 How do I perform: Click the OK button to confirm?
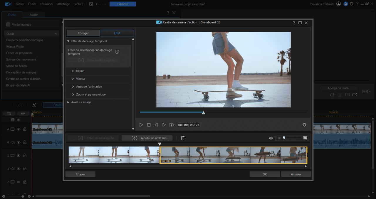point(264,174)
